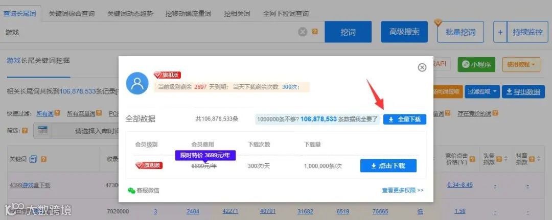Sort by the 抖音指数 column arrows
Screen dimensions: 552x220
[538, 159]
